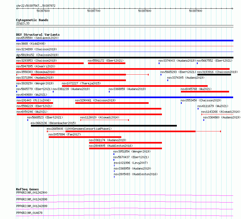Screen dimensions: 241x219
Task: Click the black bar under nsv3193916
Action: pos(214,75)
